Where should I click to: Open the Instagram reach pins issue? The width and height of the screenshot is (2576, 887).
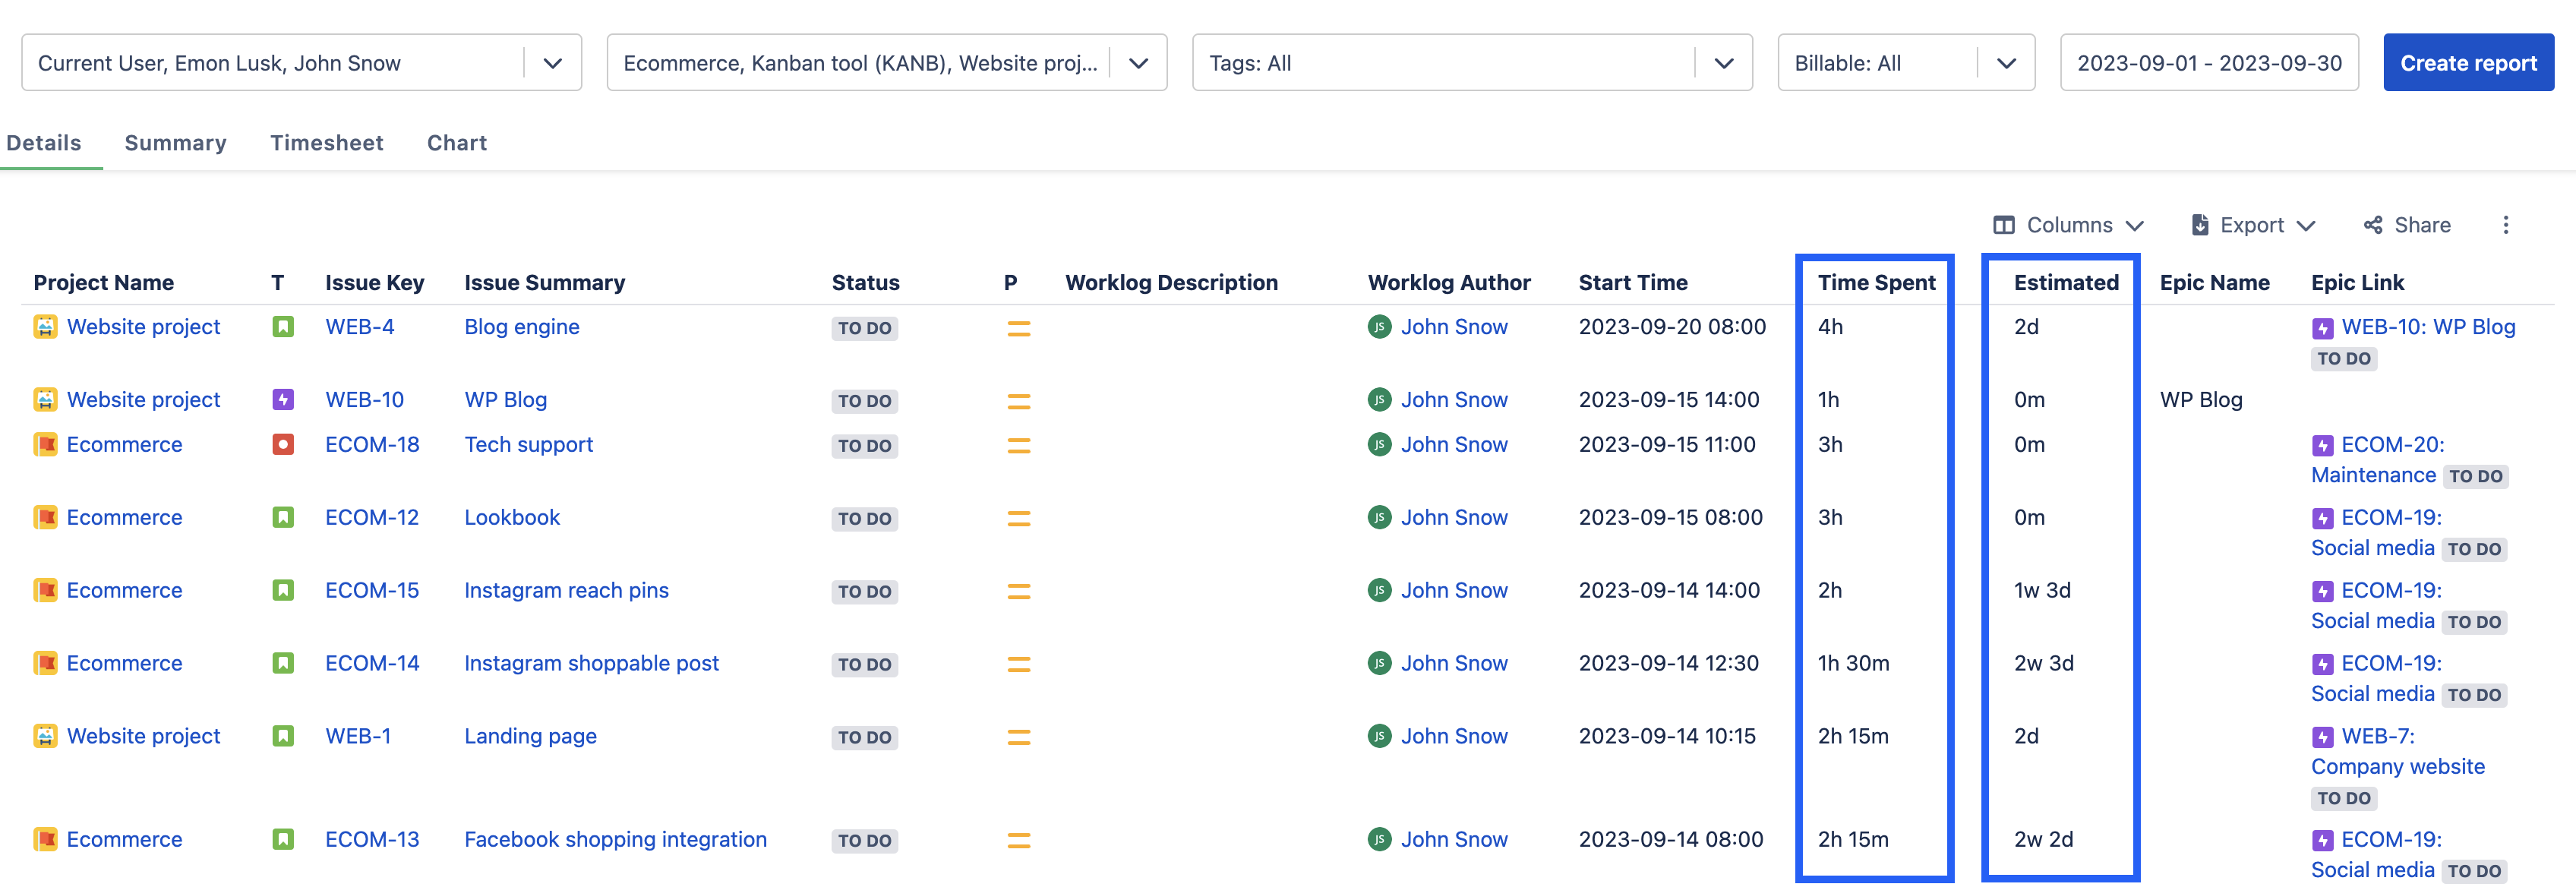click(x=566, y=591)
